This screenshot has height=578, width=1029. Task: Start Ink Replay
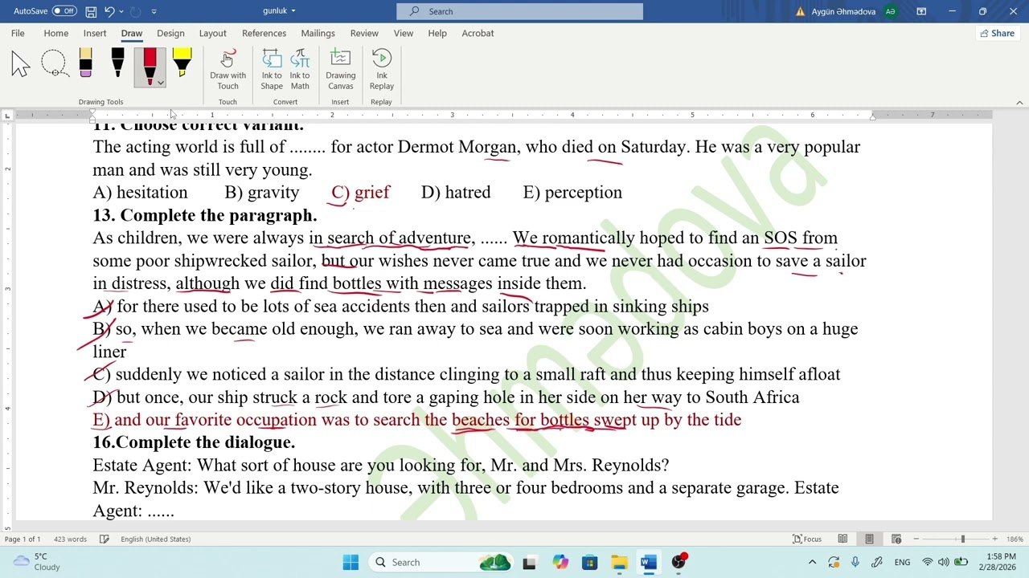click(382, 70)
